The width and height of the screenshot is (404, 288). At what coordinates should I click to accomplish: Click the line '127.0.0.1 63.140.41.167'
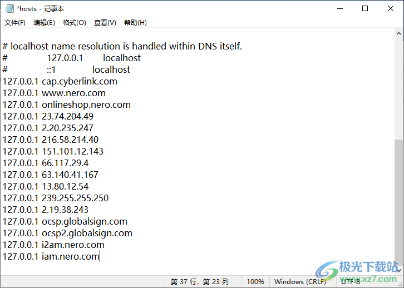click(51, 175)
